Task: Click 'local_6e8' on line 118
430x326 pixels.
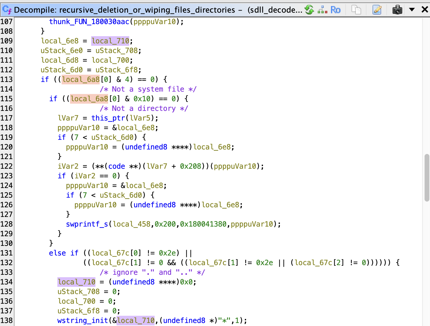Action: click(x=136, y=128)
